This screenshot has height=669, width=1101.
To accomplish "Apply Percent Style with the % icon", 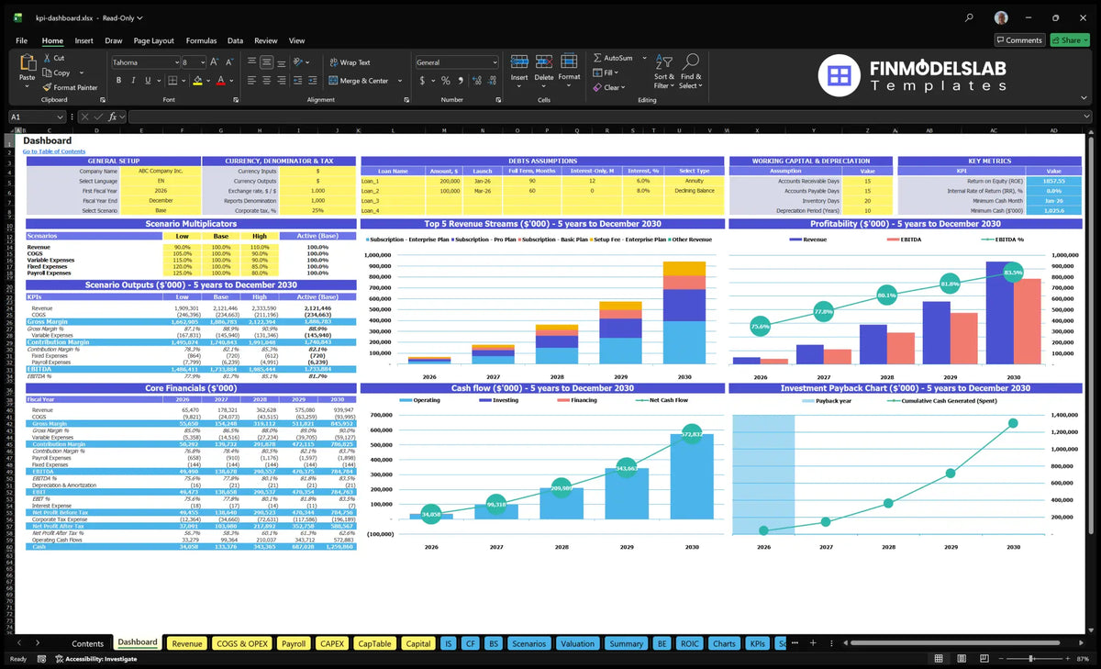I will [446, 81].
